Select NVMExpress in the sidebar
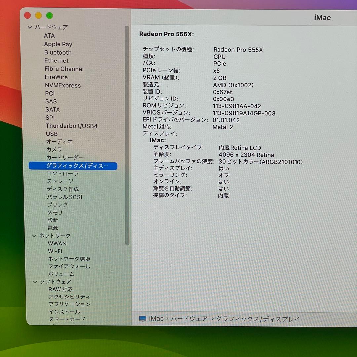 pyautogui.click(x=62, y=85)
